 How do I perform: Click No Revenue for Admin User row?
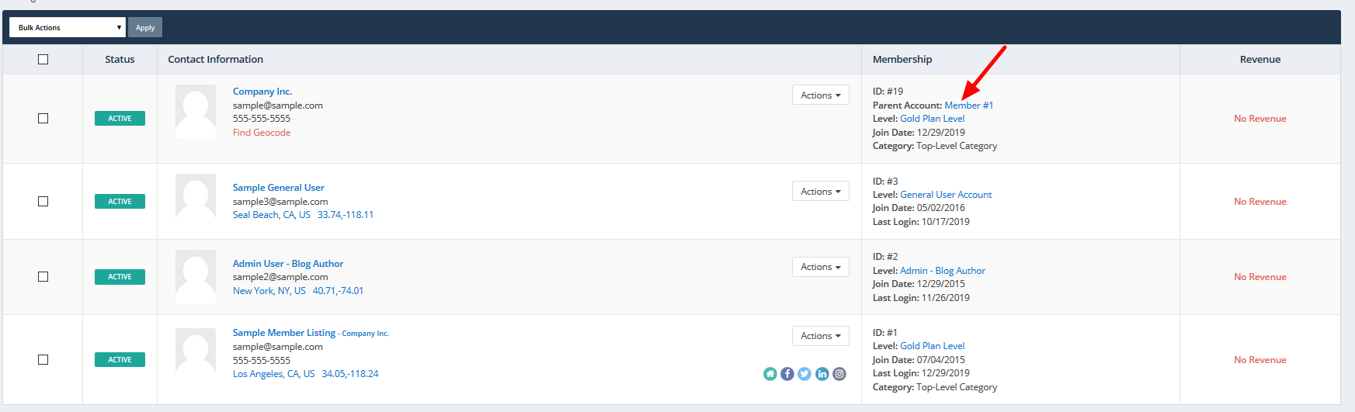coord(1260,277)
